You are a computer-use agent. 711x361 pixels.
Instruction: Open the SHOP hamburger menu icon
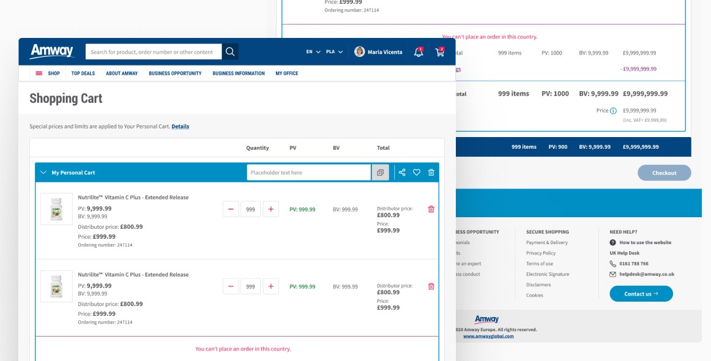pos(39,73)
